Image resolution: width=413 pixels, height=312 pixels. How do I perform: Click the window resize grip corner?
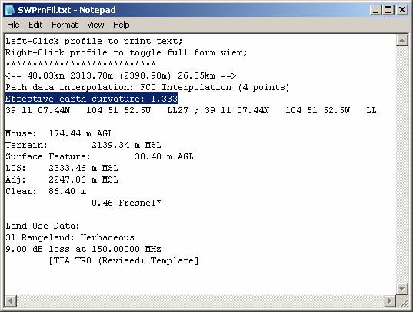click(402, 301)
